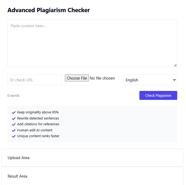Open the English language dropdown

pos(150,80)
